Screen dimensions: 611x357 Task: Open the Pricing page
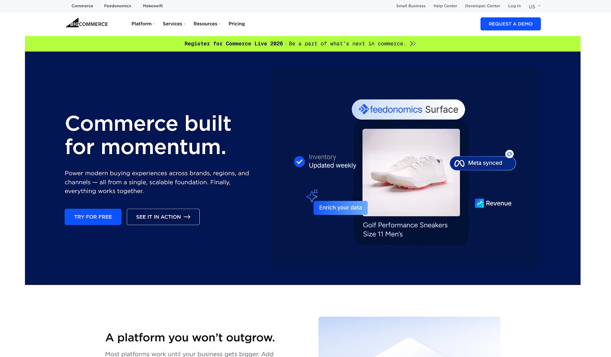[x=237, y=24]
